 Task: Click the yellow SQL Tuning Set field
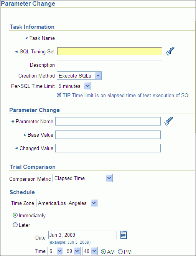click(x=109, y=51)
